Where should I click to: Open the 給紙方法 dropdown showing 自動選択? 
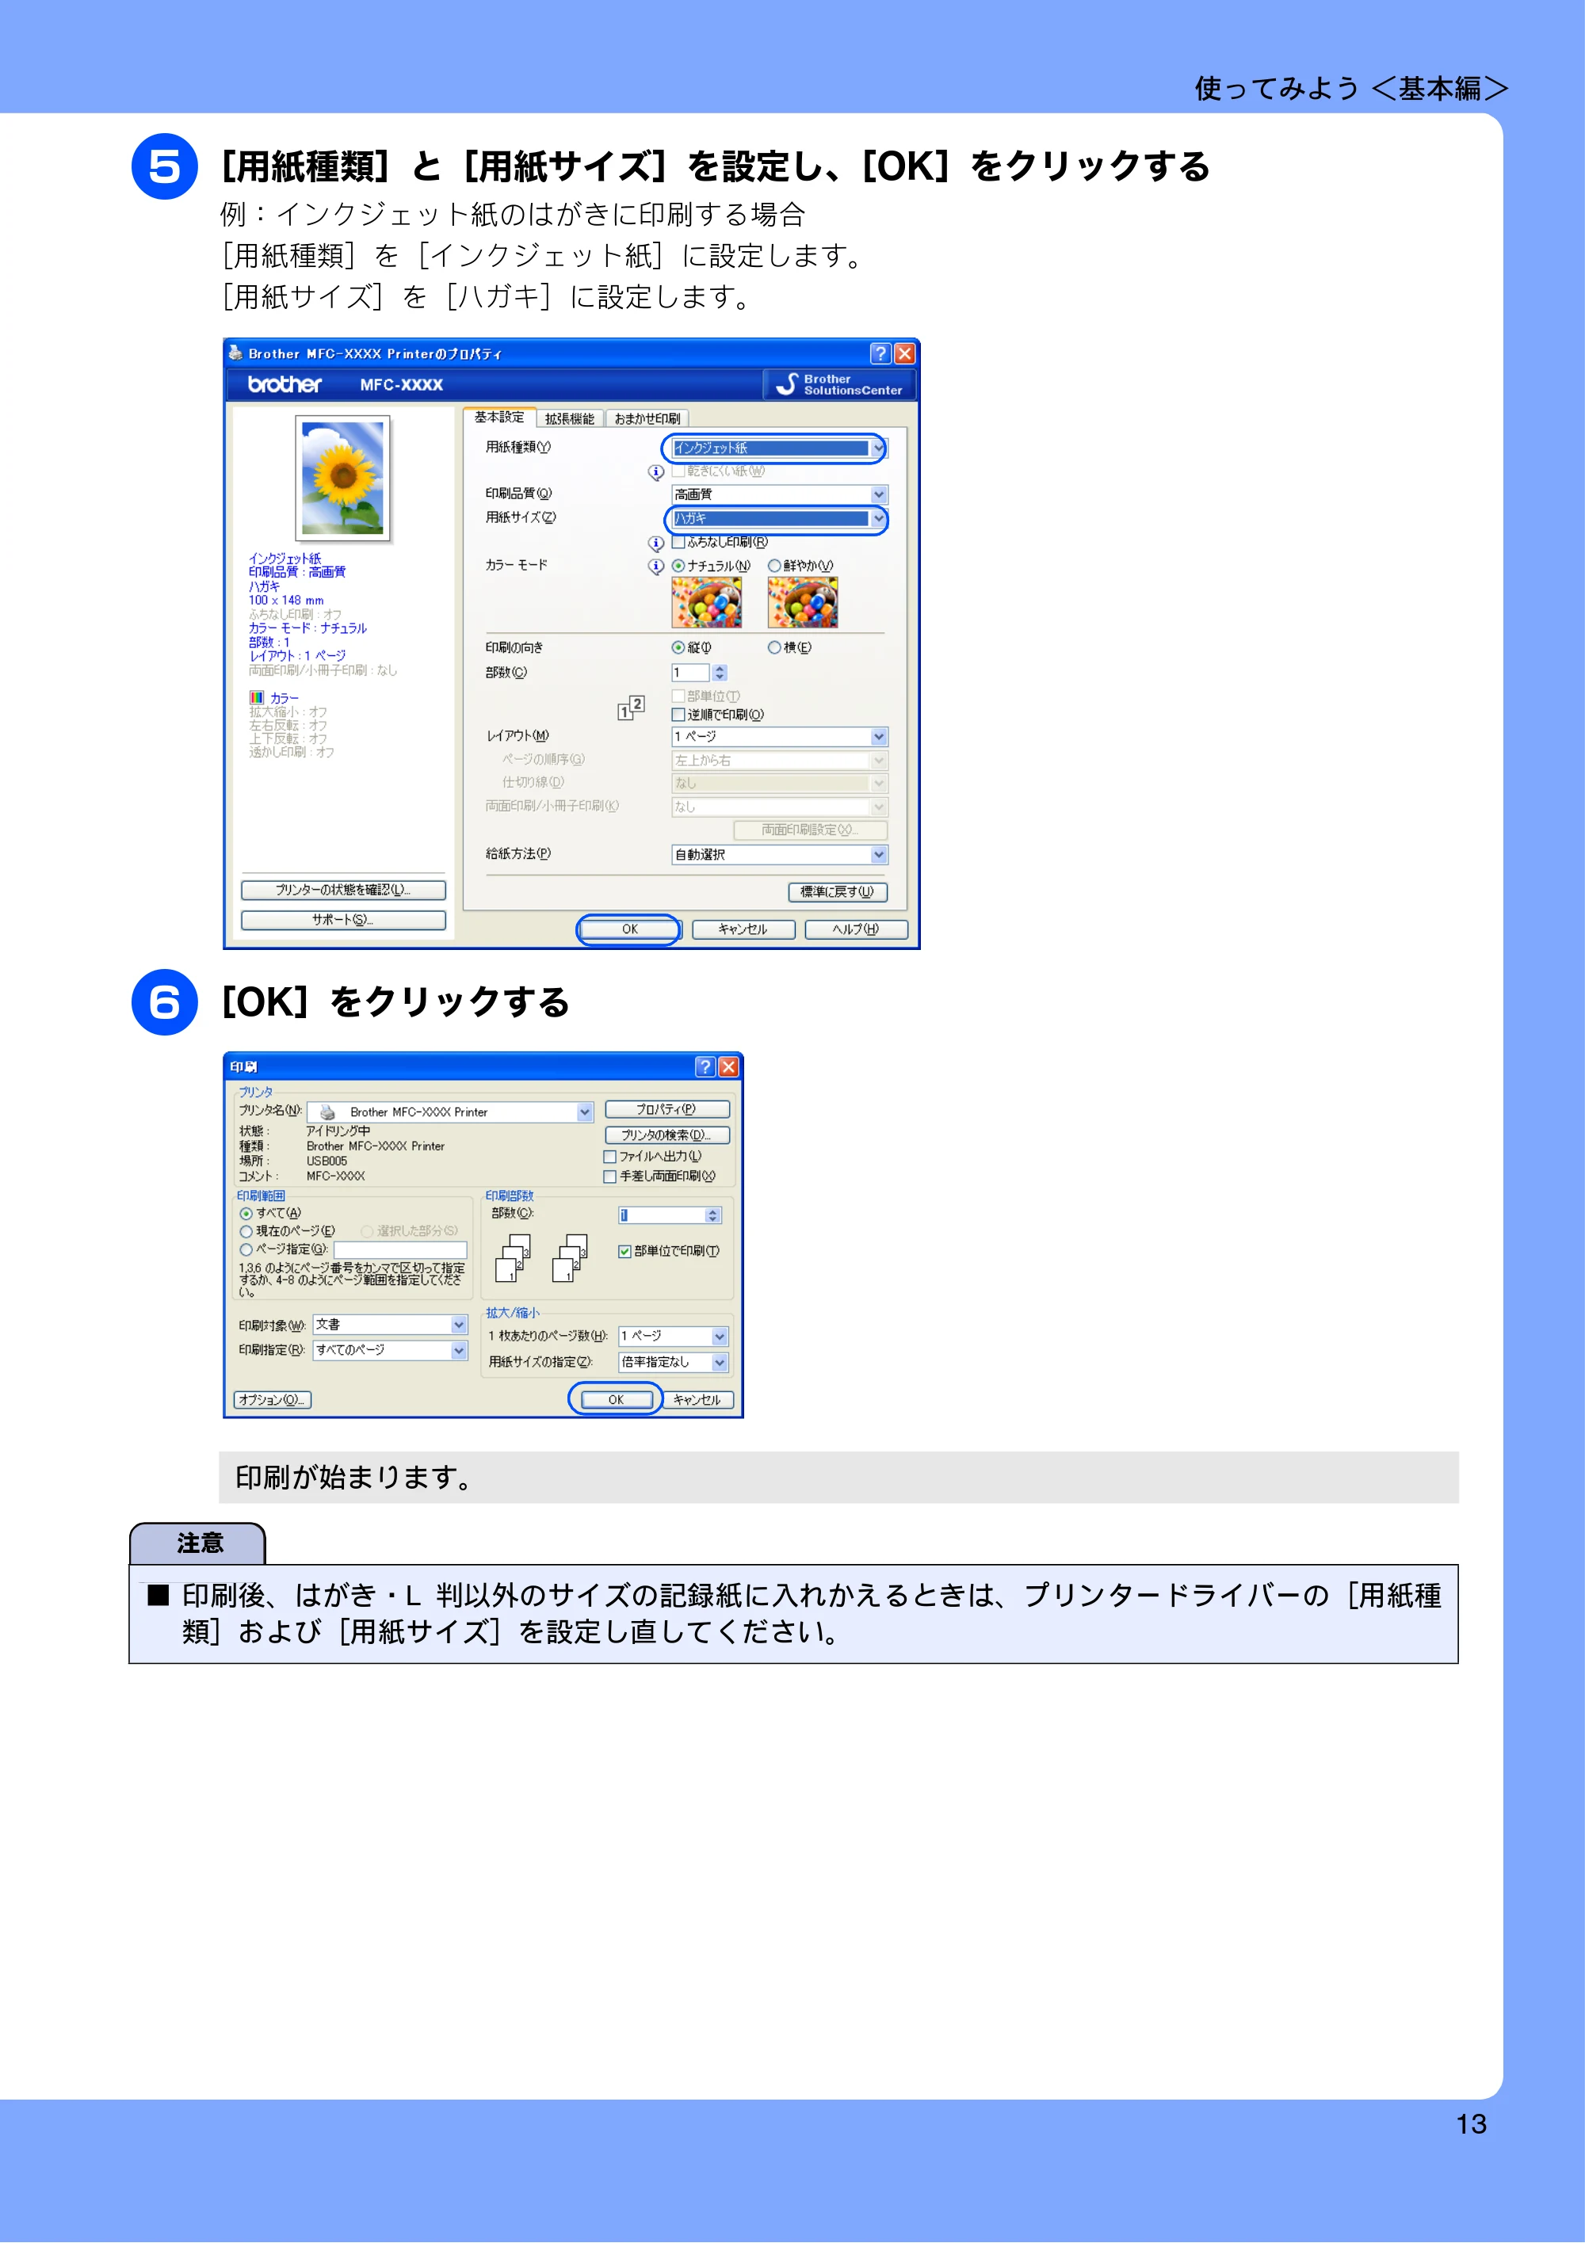click(x=779, y=855)
